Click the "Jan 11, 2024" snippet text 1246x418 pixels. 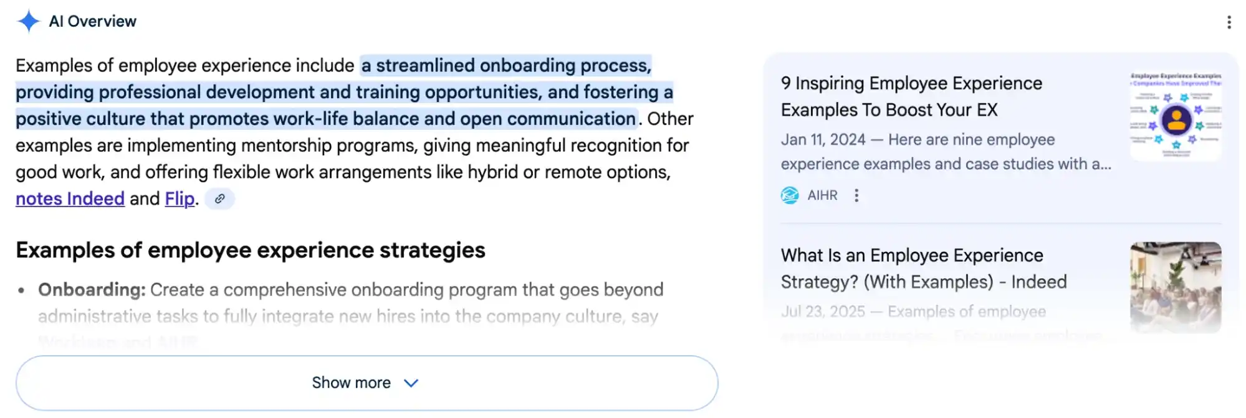pyautogui.click(x=823, y=140)
